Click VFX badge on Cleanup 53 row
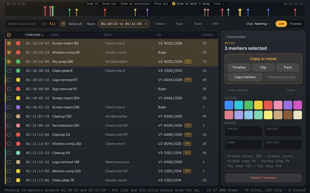This screenshot has width=310, height=193. [x=188, y=134]
